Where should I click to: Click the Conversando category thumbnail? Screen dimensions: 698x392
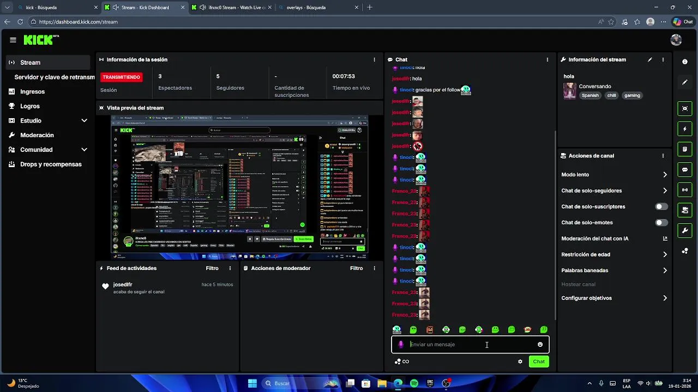(570, 90)
